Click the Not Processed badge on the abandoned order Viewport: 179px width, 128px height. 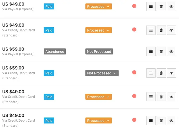click(99, 51)
